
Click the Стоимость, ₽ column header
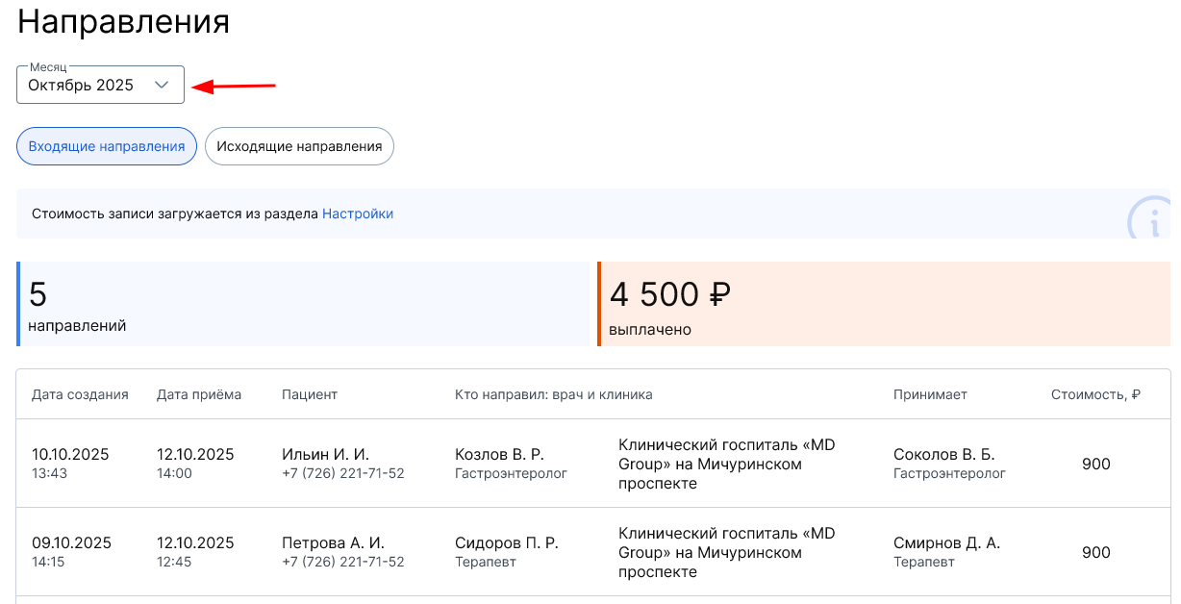[1095, 394]
